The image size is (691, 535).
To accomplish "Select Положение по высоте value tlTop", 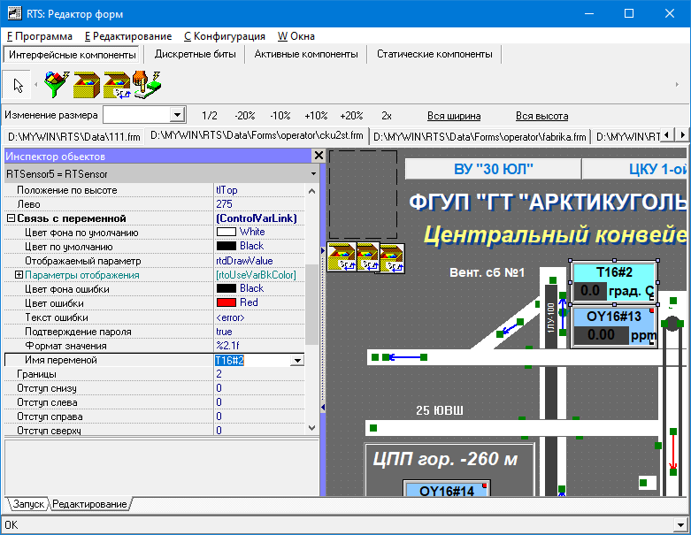I will point(259,190).
